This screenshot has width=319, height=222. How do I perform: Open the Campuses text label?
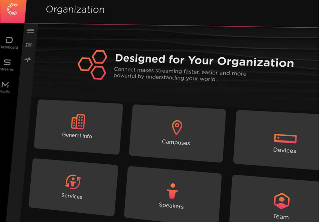click(176, 142)
